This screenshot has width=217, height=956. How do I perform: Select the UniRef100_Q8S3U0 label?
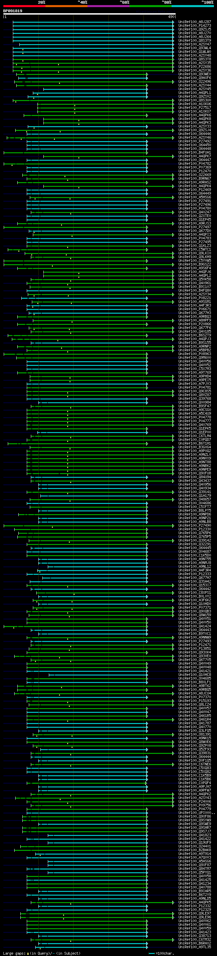pos(195,100)
